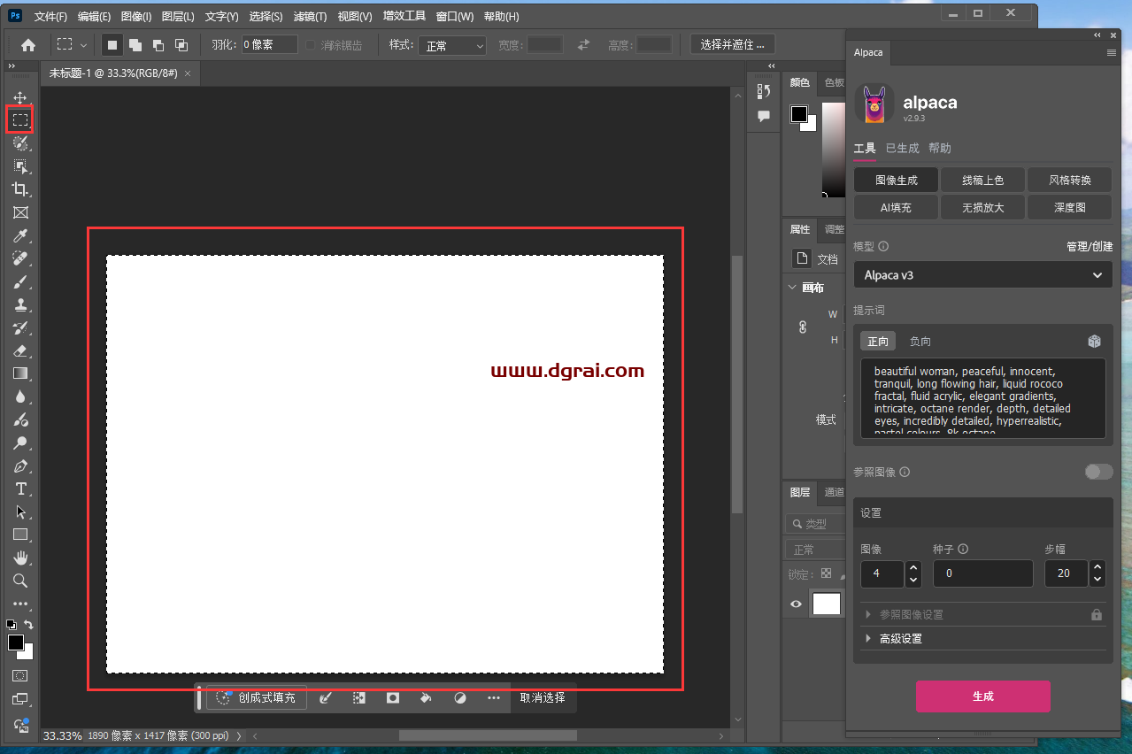
Task: Click the foreground color swatch in toolbar
Action: pyautogui.click(x=15, y=643)
